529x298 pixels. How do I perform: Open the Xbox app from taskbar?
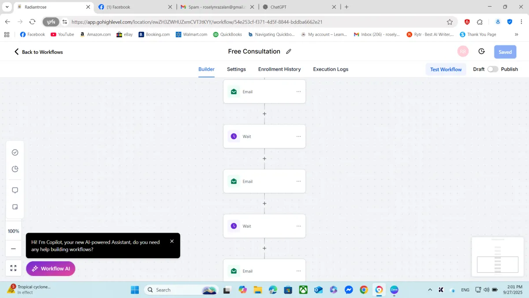click(x=303, y=290)
